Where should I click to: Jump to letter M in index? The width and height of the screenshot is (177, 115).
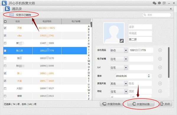[89, 61]
